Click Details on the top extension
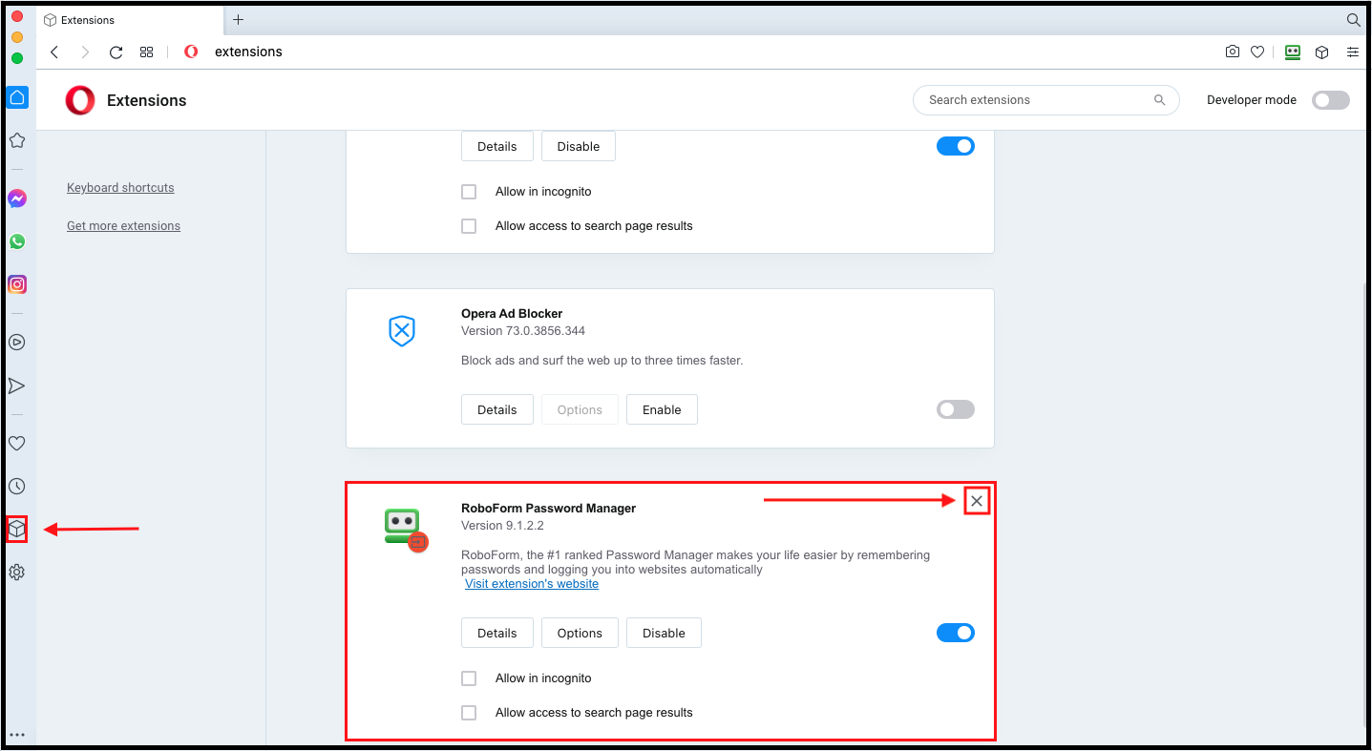The height and width of the screenshot is (751, 1372). (x=497, y=146)
